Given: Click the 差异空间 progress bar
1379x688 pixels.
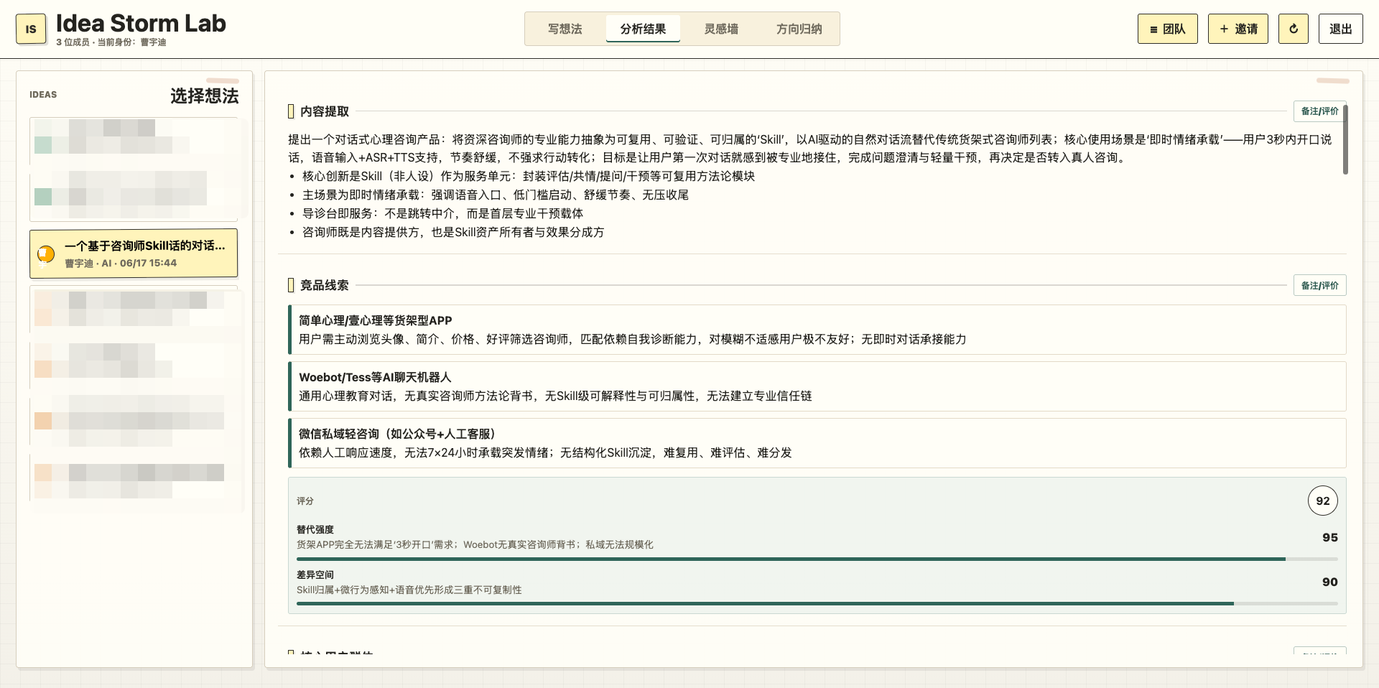Looking at the screenshot, I should pyautogui.click(x=817, y=603).
